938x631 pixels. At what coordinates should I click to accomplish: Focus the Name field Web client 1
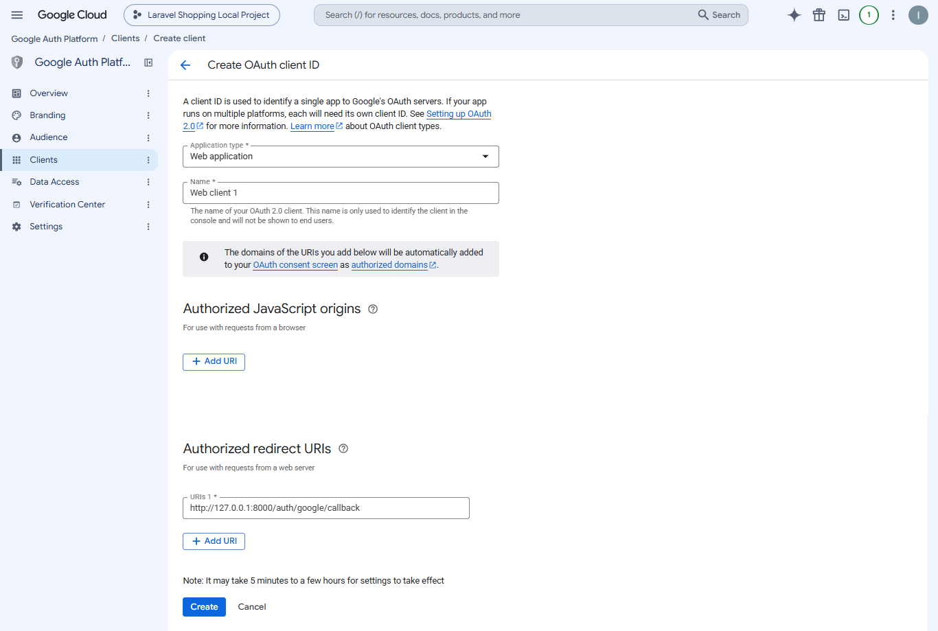pyautogui.click(x=341, y=193)
